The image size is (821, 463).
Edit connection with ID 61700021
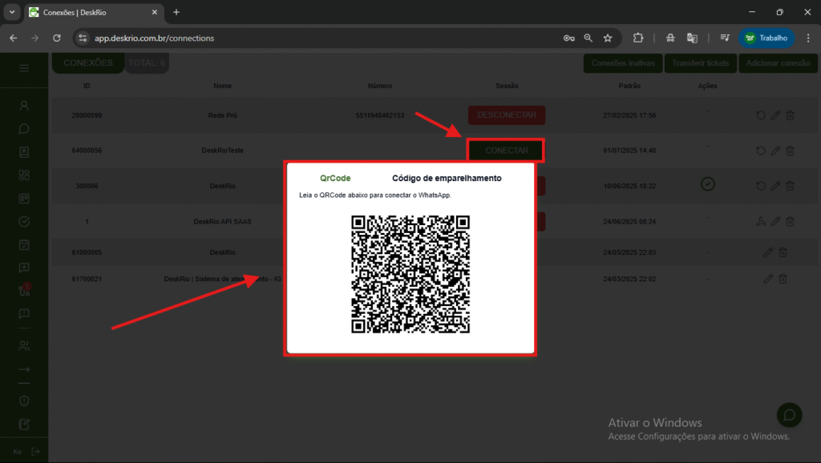coord(768,279)
